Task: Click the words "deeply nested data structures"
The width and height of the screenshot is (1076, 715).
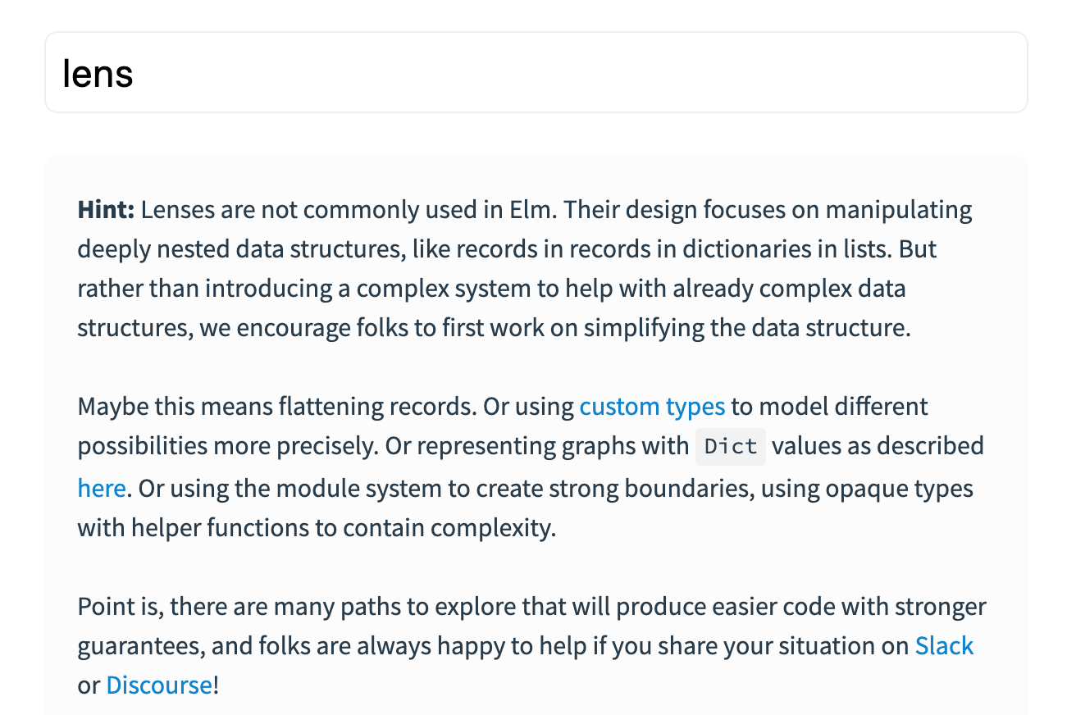Action: point(239,249)
